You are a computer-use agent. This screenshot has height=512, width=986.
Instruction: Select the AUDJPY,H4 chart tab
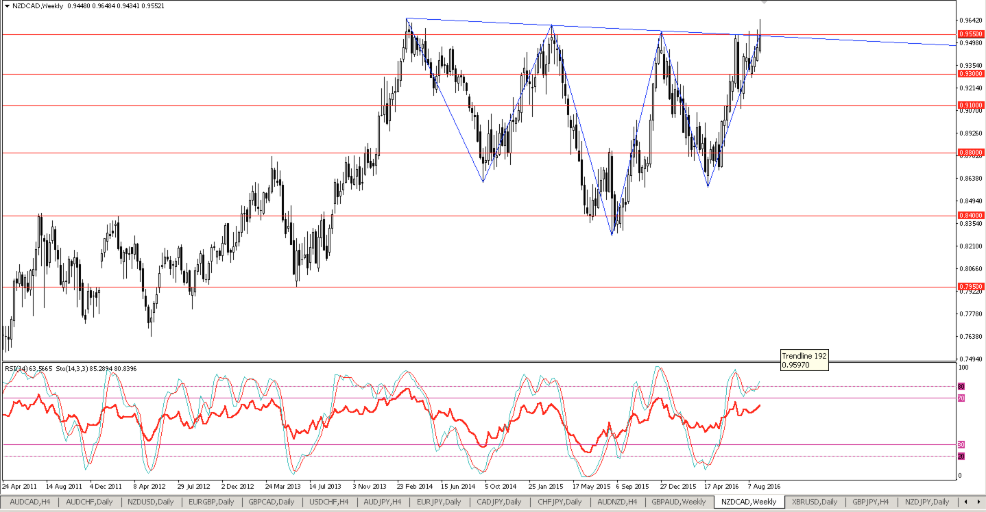[x=383, y=502]
